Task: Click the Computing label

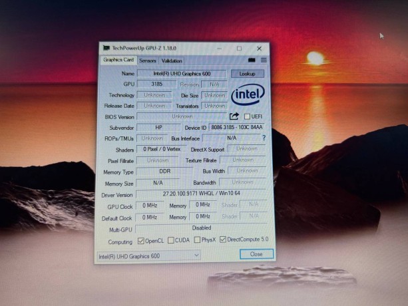Action: pyautogui.click(x=120, y=241)
